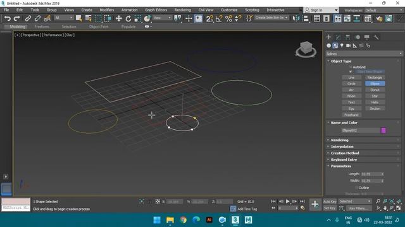Open the Splines category dropdown
This screenshot has width=405, height=227.
coord(364,54)
